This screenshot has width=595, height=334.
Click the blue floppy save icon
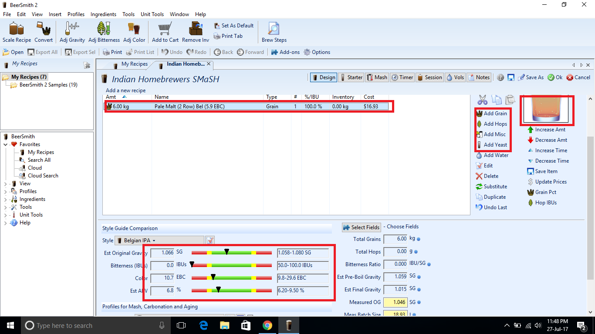point(510,77)
